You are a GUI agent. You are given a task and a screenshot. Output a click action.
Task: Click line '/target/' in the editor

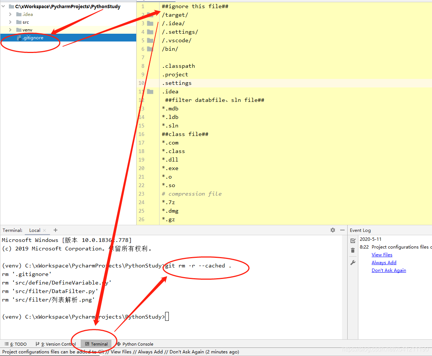(x=175, y=15)
